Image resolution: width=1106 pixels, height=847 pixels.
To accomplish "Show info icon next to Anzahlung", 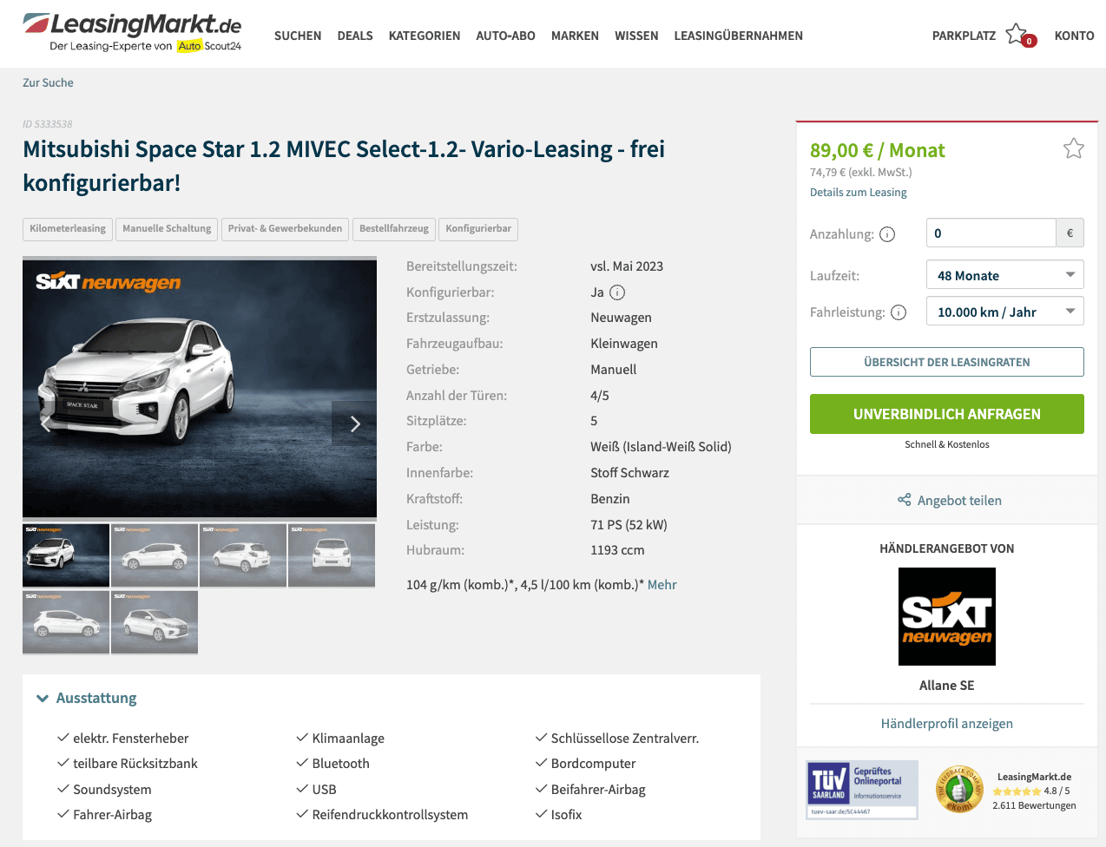I will coord(887,234).
